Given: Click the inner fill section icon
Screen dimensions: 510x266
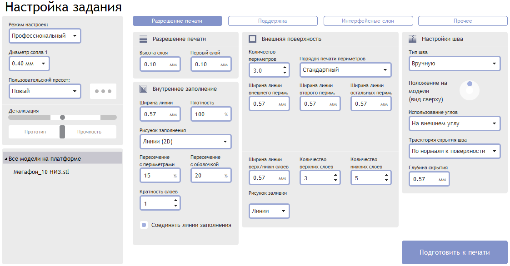Looking at the screenshot, I should coord(144,89).
